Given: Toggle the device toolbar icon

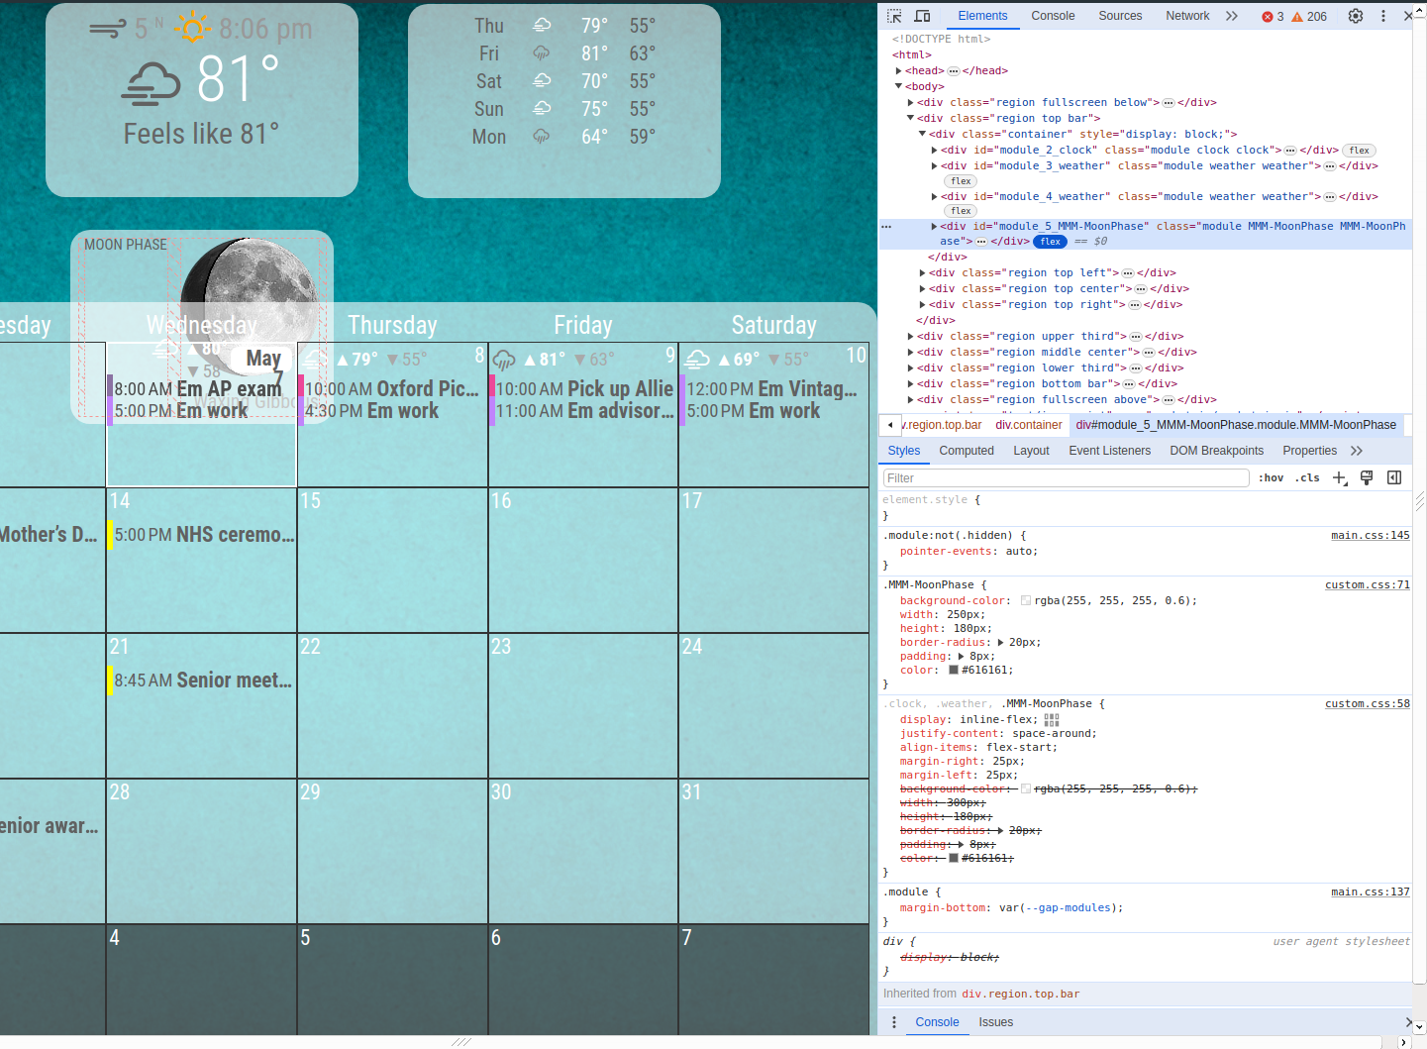Looking at the screenshot, I should pos(922,16).
